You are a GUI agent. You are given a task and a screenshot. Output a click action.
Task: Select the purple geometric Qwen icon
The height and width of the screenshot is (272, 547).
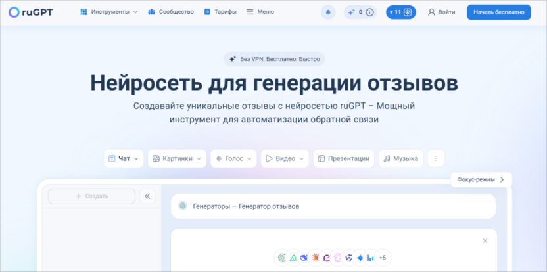[x=349, y=258]
